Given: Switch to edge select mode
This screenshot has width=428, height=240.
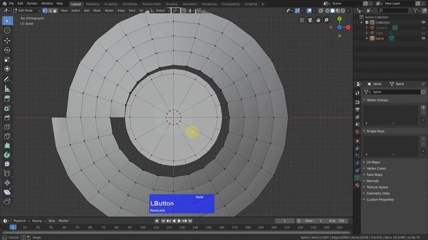Looking at the screenshot, I should pyautogui.click(x=50, y=11).
